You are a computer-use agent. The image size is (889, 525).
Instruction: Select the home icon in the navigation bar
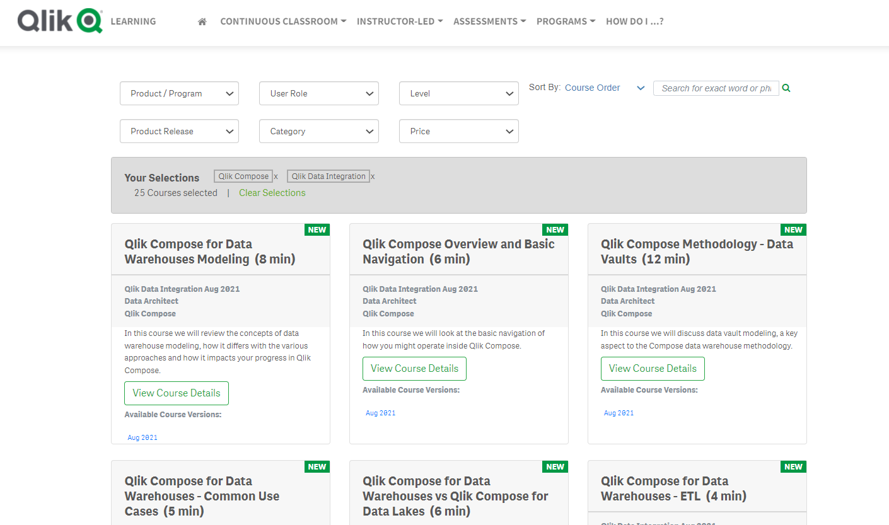[202, 21]
